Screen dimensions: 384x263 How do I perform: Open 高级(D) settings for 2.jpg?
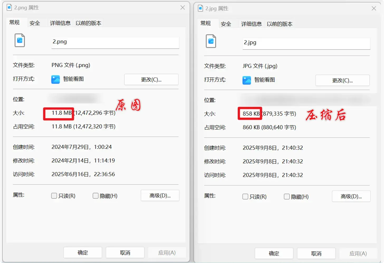click(351, 196)
